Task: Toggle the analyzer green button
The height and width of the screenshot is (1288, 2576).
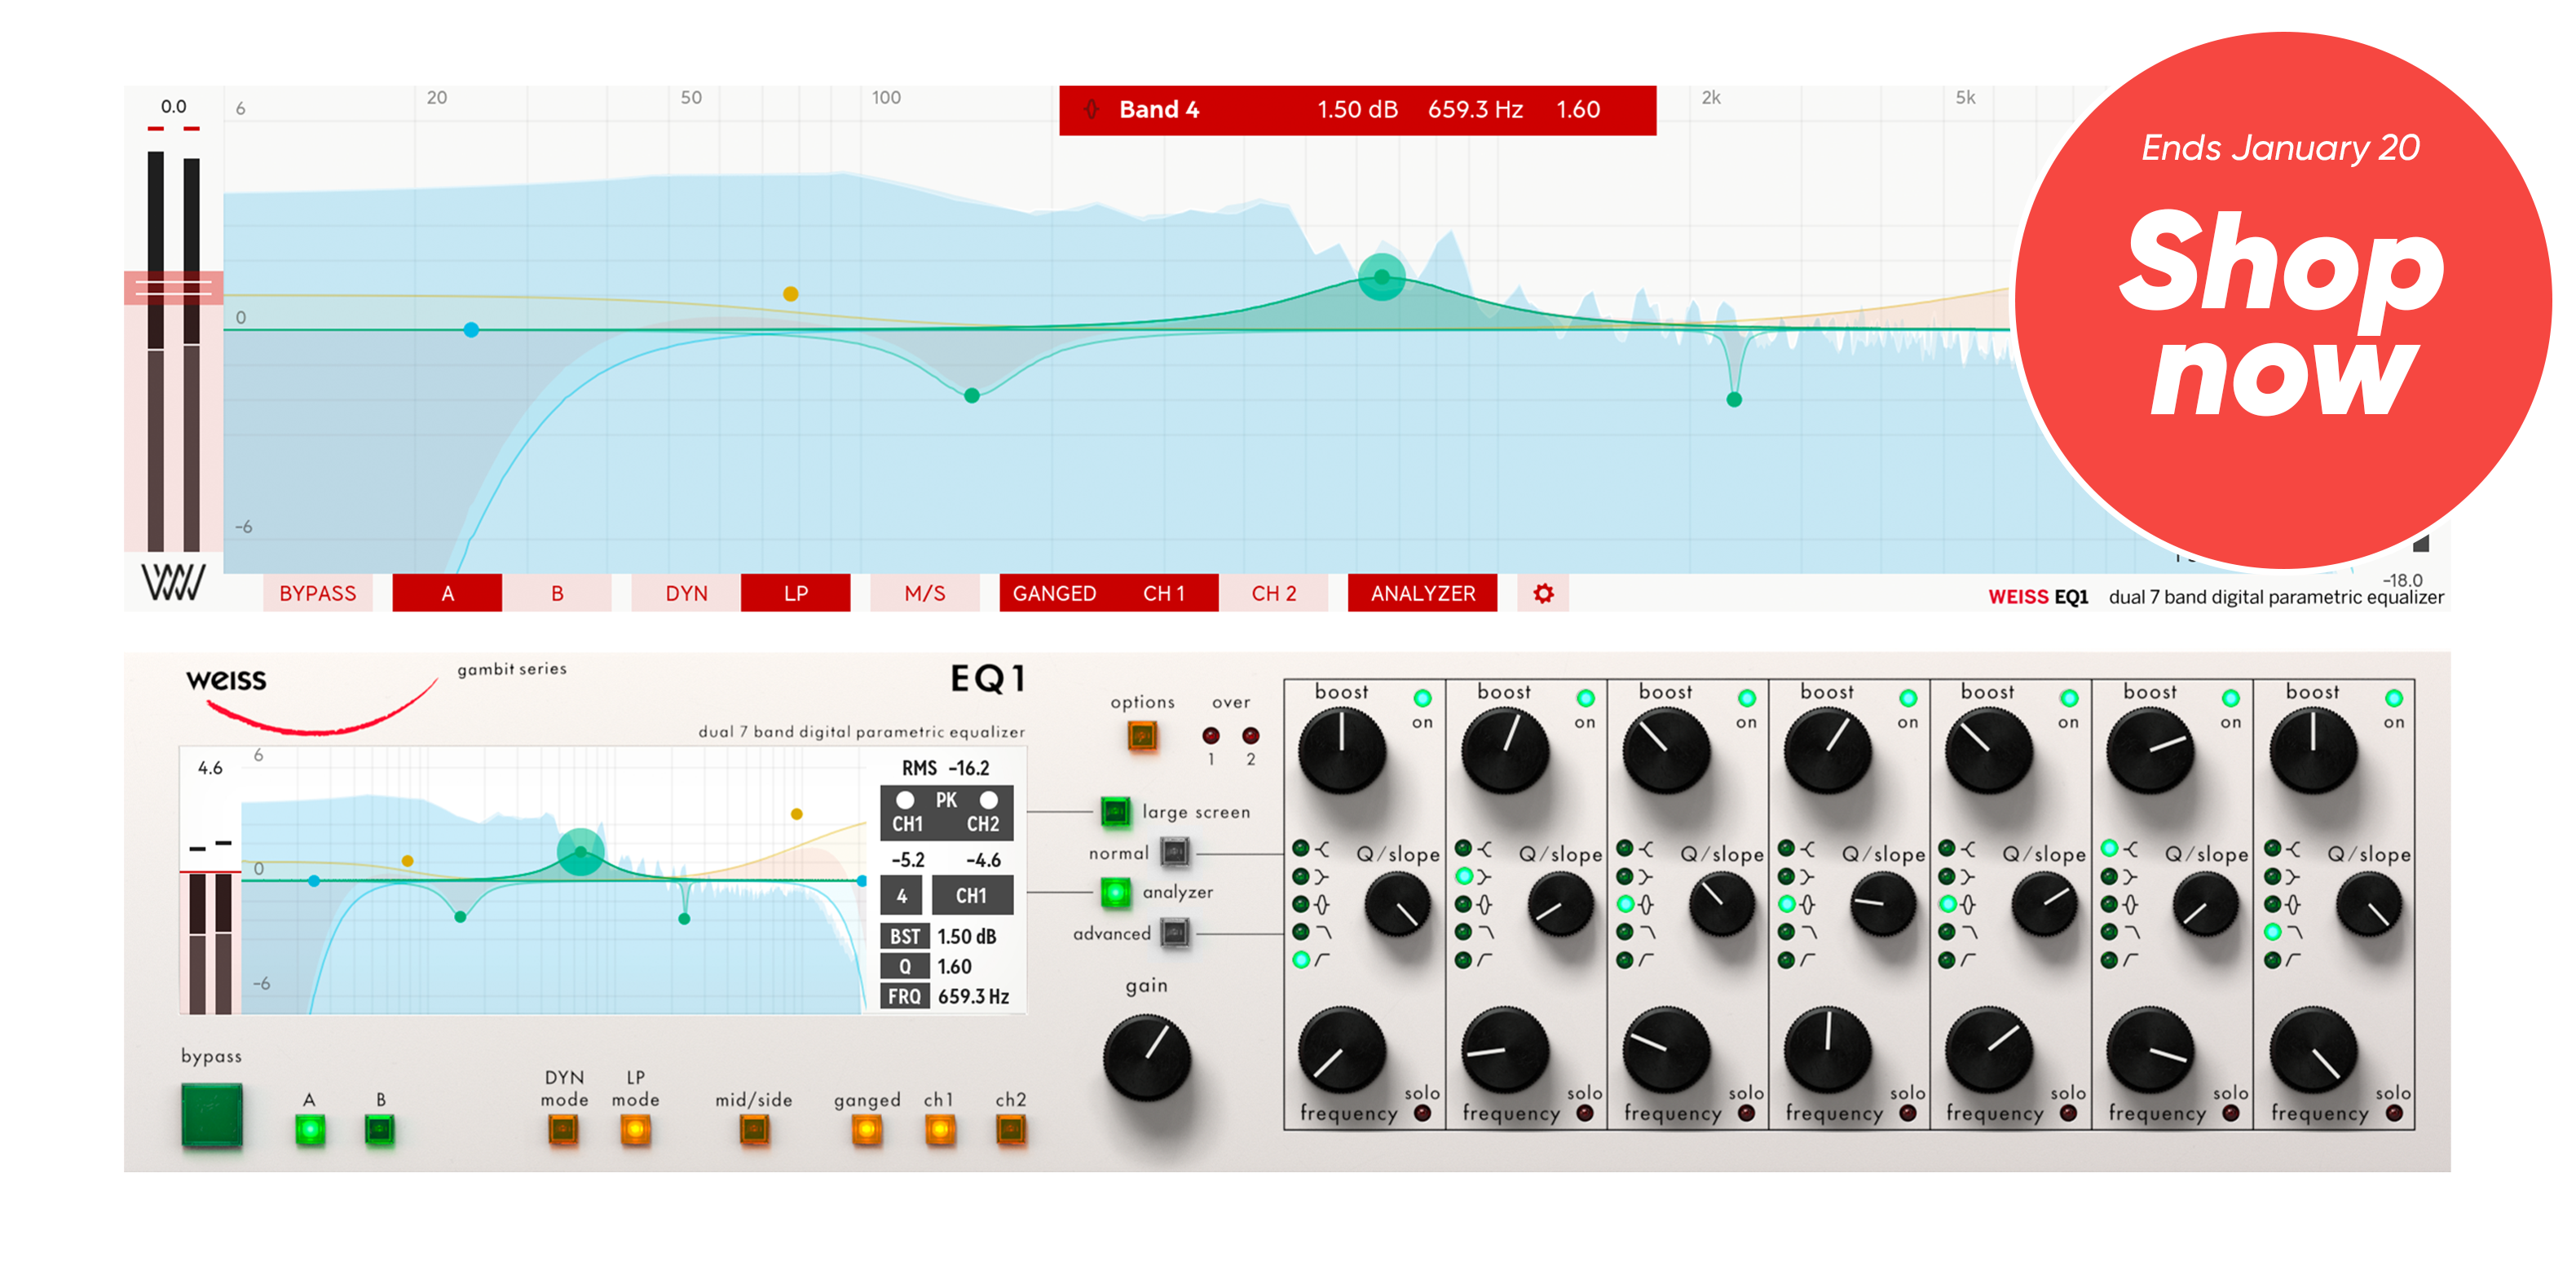Action: coord(1115,891)
